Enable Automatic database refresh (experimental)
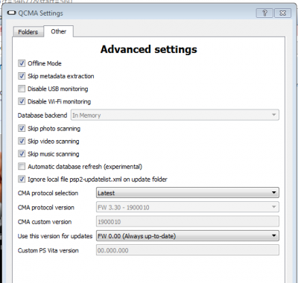Viewport: 298px width, 283px height. pyautogui.click(x=22, y=166)
